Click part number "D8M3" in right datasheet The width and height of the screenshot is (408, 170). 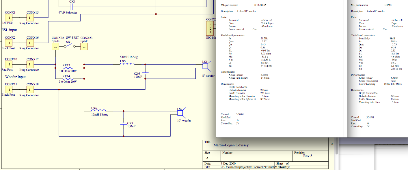(x=388, y=5)
